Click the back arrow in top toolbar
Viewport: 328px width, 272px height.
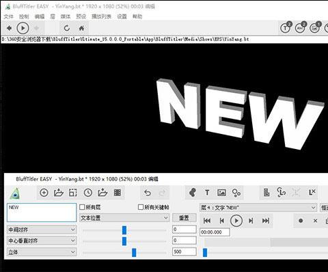click(x=9, y=28)
